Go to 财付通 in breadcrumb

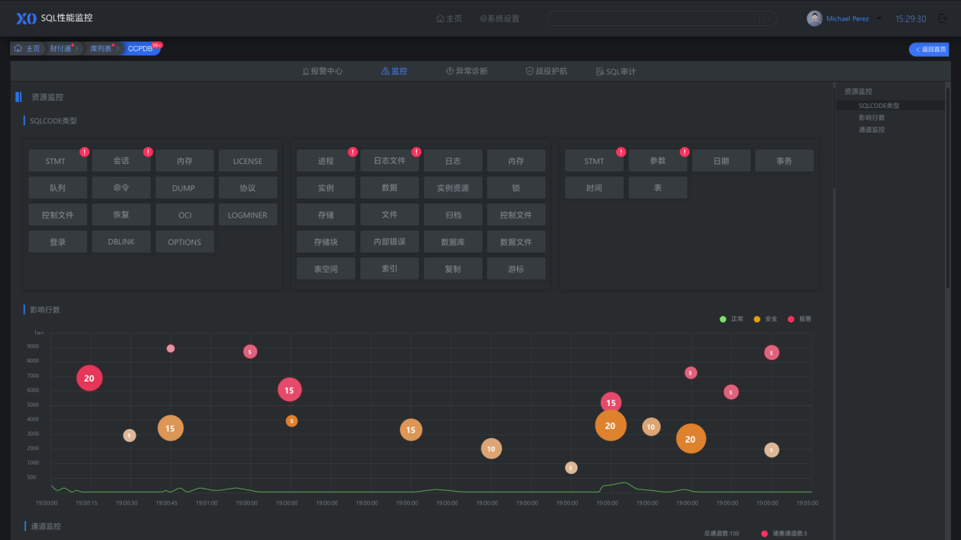coord(61,48)
